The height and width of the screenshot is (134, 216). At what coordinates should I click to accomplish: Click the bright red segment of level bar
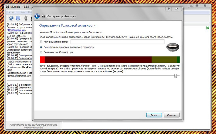click(42, 59)
